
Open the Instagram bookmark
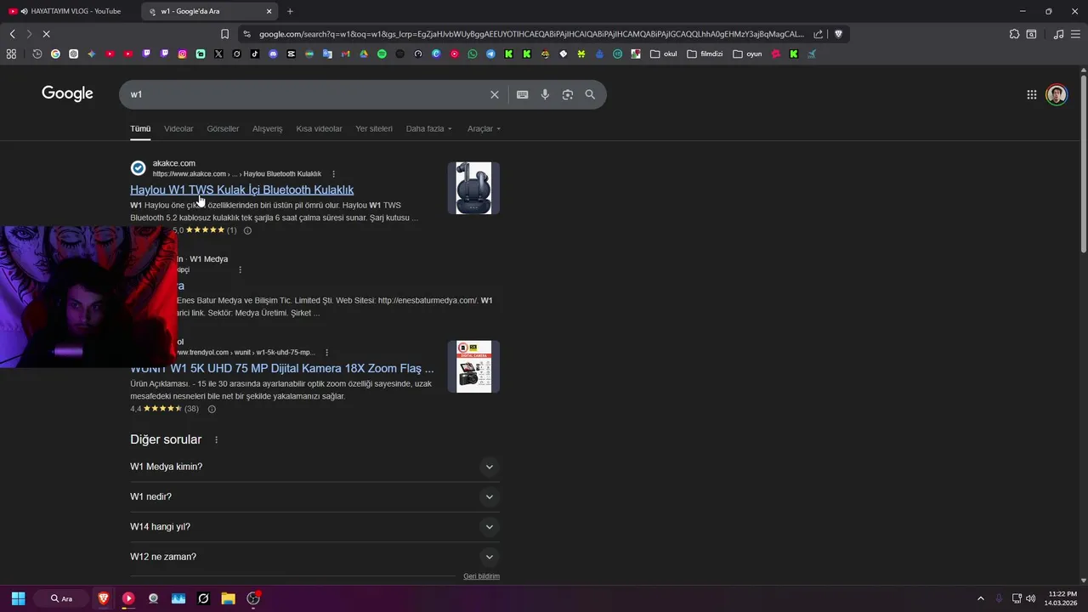182,54
